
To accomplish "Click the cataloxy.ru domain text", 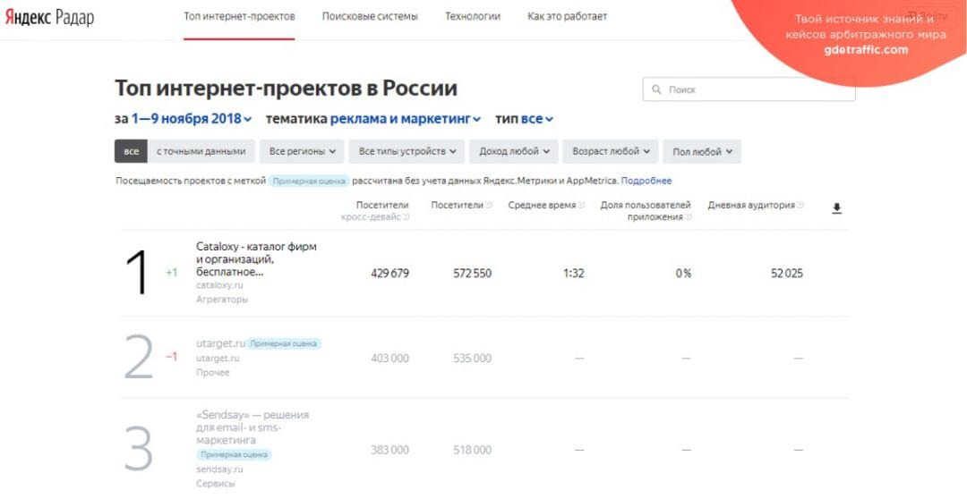I will 219,286.
